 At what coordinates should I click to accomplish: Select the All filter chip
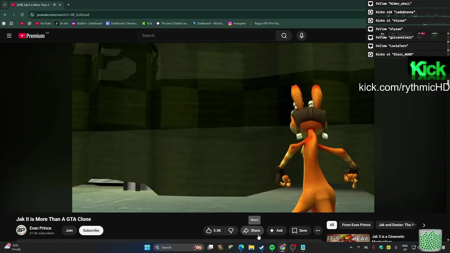click(x=332, y=225)
